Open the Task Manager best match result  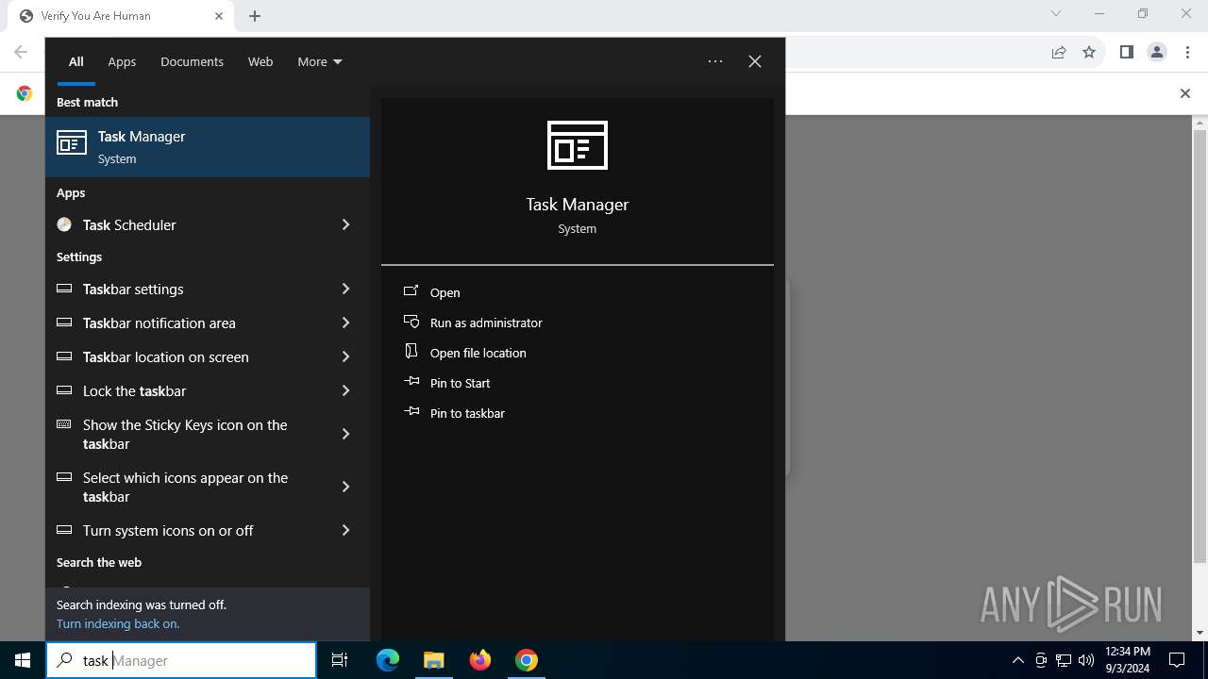[208, 147]
